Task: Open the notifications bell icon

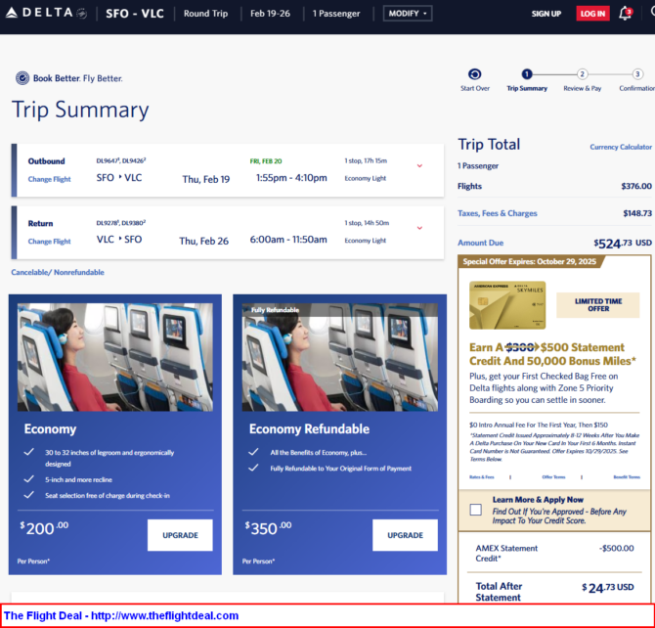Action: pos(626,14)
